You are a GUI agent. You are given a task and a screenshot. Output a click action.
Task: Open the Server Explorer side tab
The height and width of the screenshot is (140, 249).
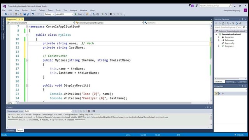coord(4,24)
